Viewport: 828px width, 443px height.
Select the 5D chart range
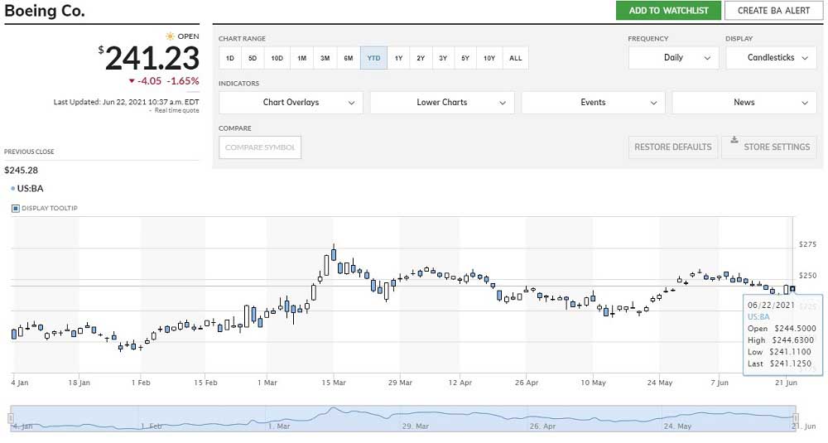[253, 58]
